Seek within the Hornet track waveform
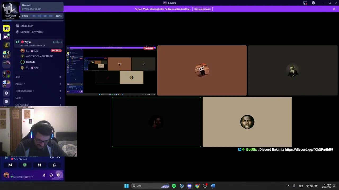 [42, 16]
